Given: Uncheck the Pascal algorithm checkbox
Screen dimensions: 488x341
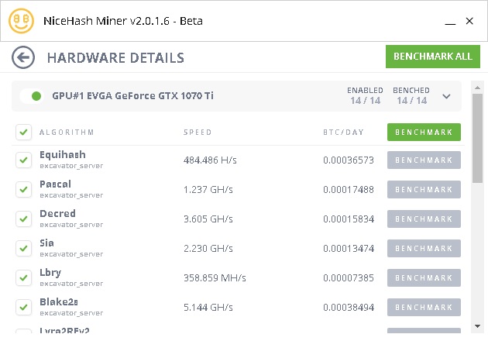Looking at the screenshot, I should tap(24, 189).
